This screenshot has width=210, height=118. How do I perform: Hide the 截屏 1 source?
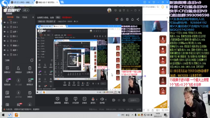tap(4, 50)
